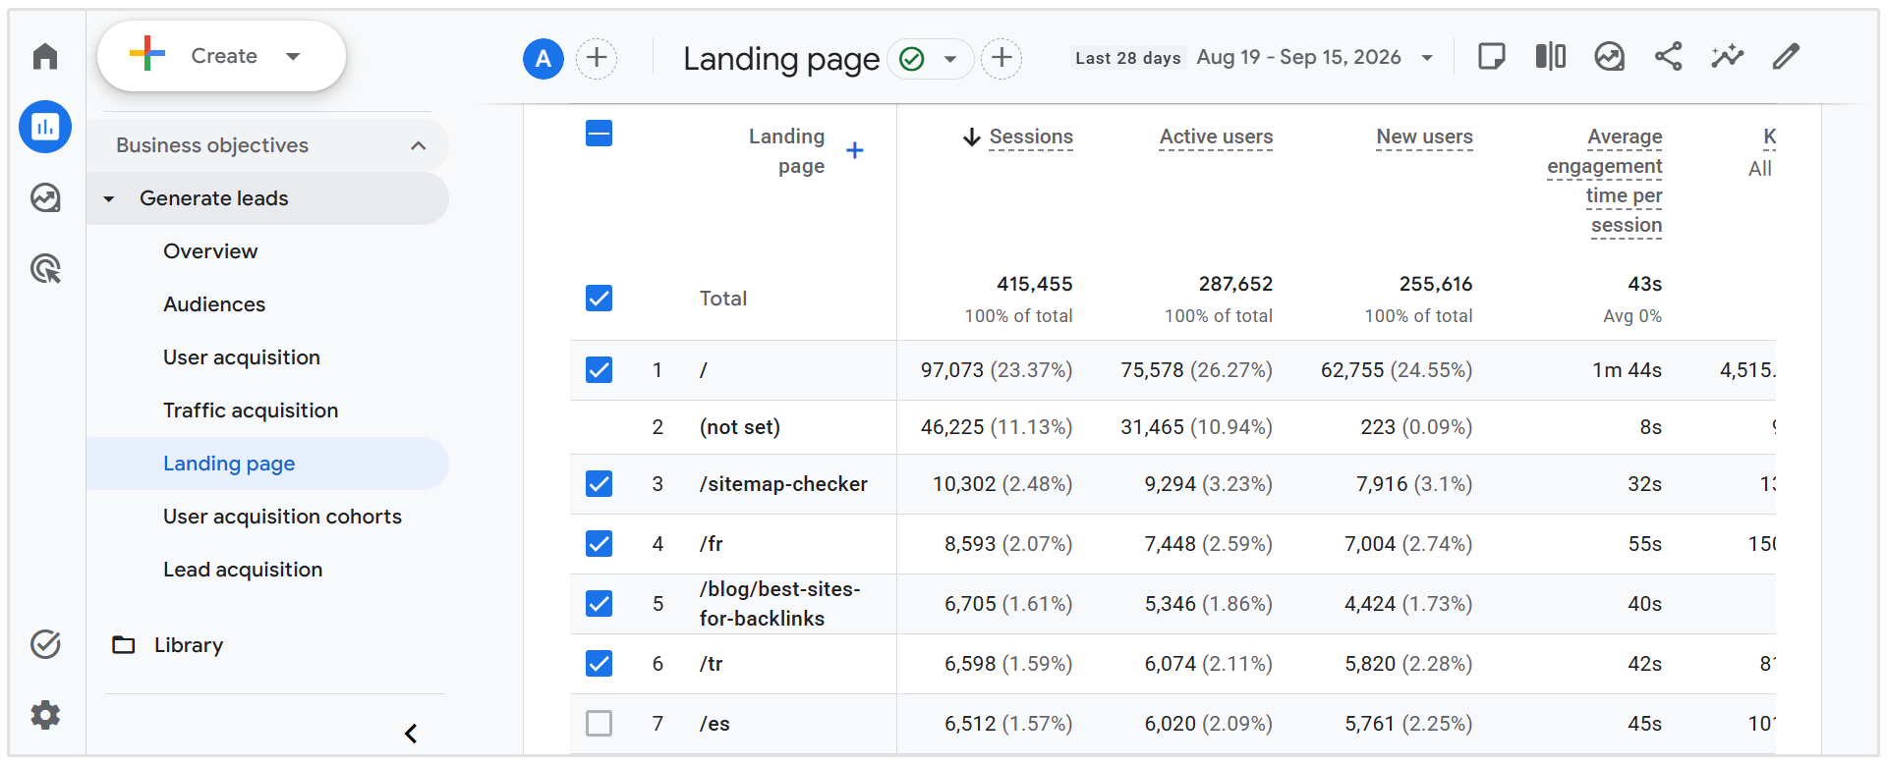The width and height of the screenshot is (1887, 766).
Task: Share this report
Action: coord(1669,57)
